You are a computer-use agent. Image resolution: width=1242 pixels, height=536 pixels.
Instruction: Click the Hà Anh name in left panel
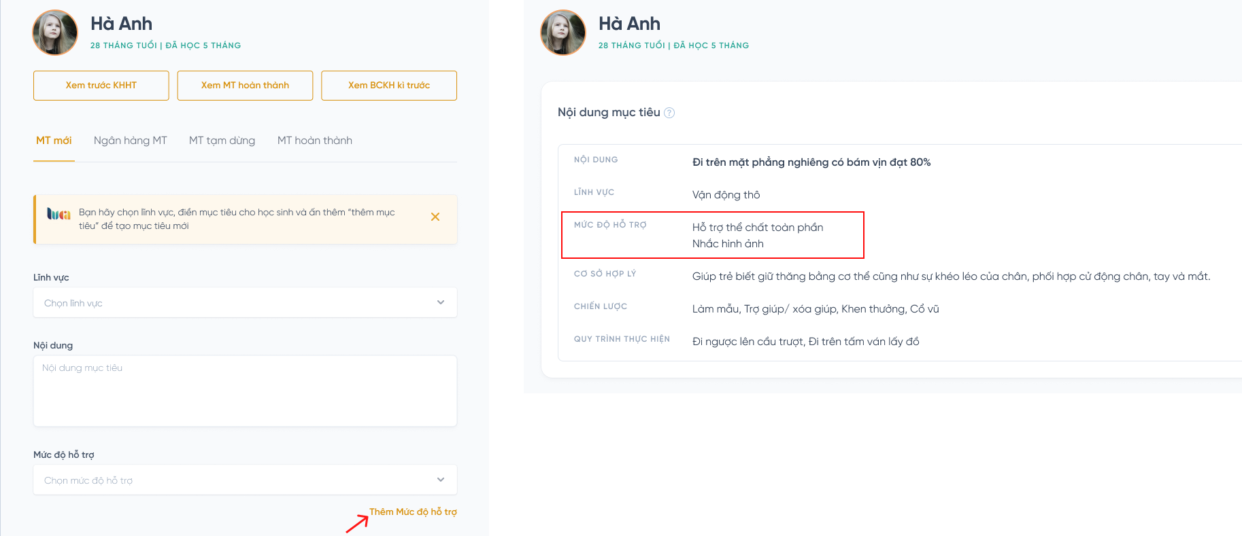tap(121, 24)
